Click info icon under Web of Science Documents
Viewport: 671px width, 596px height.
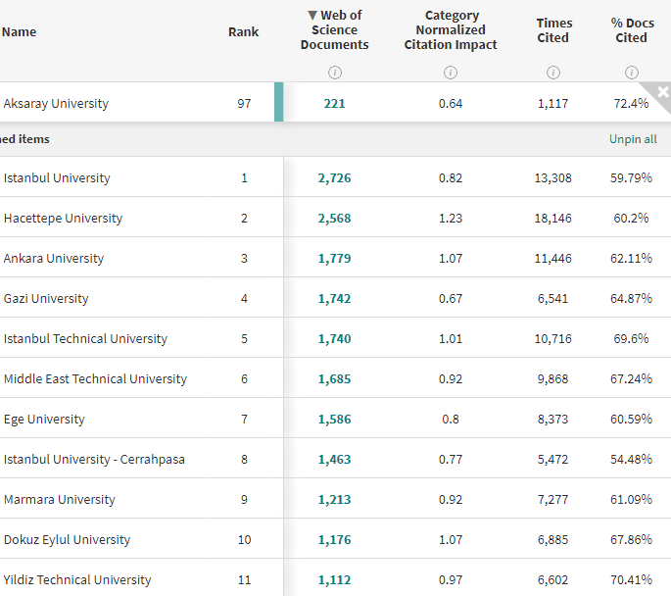(x=335, y=72)
